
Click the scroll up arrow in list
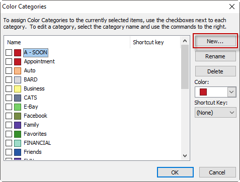[185, 41]
